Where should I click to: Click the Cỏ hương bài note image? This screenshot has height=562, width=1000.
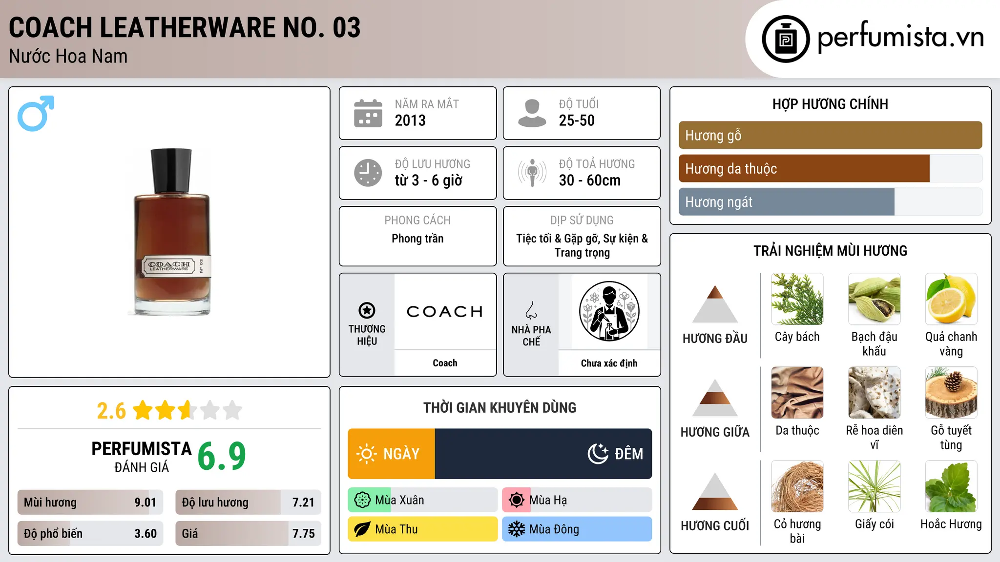(x=797, y=486)
